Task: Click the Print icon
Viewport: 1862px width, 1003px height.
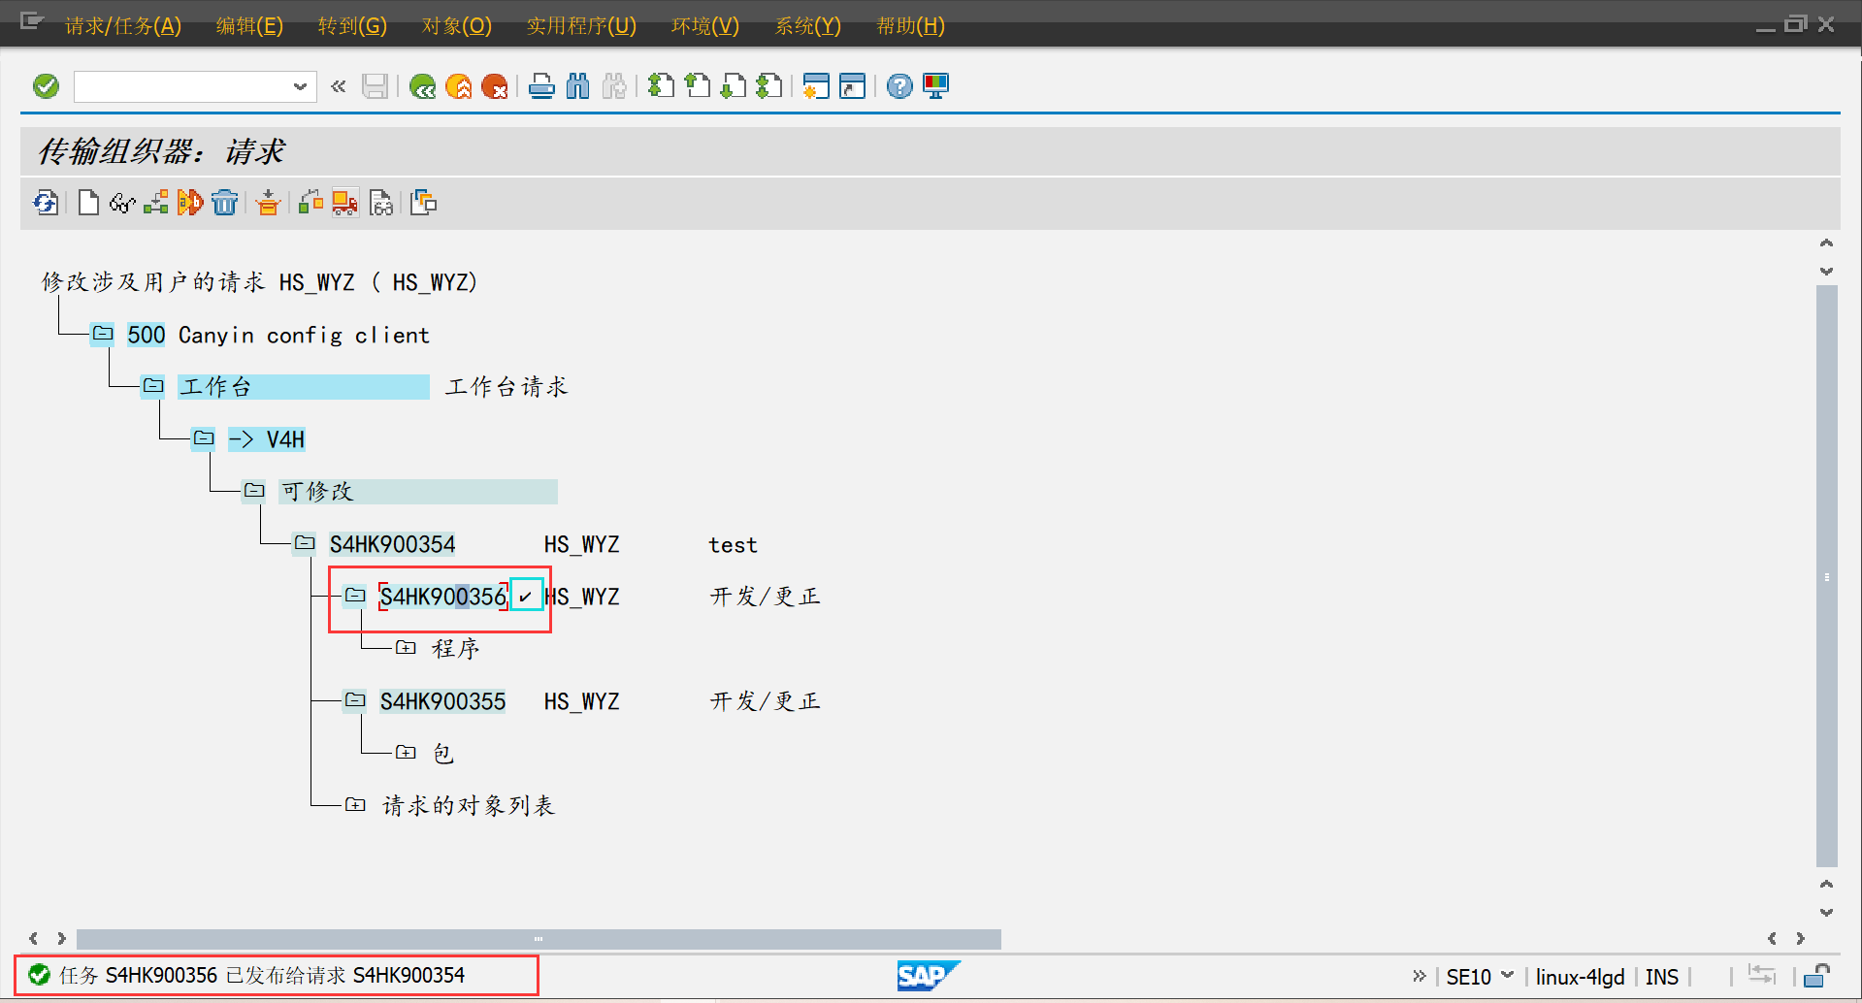Action: [541, 86]
